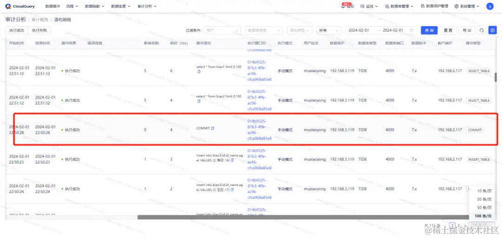Open the 用户 filter dropdown

pyautogui.click(x=222, y=30)
